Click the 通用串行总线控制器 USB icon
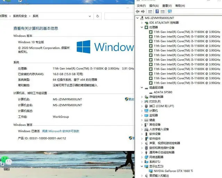 [x=146, y=152]
